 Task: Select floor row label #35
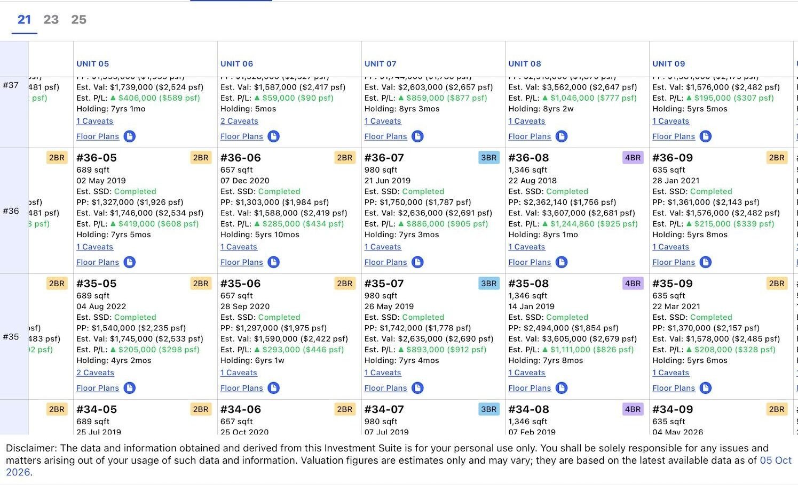pos(11,337)
